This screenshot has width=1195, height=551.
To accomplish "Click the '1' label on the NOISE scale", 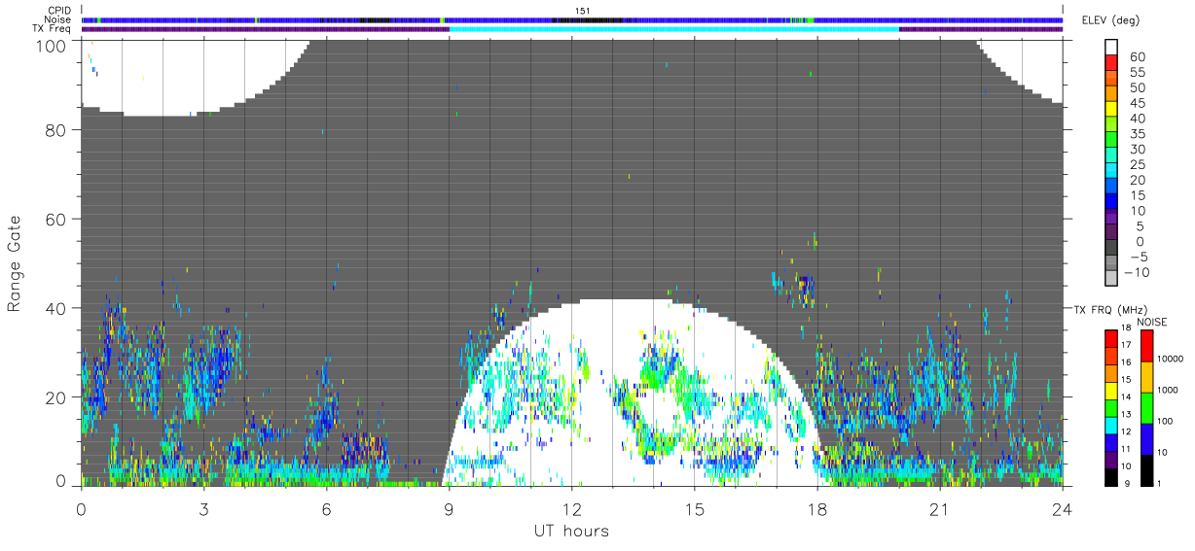I will point(1160,483).
